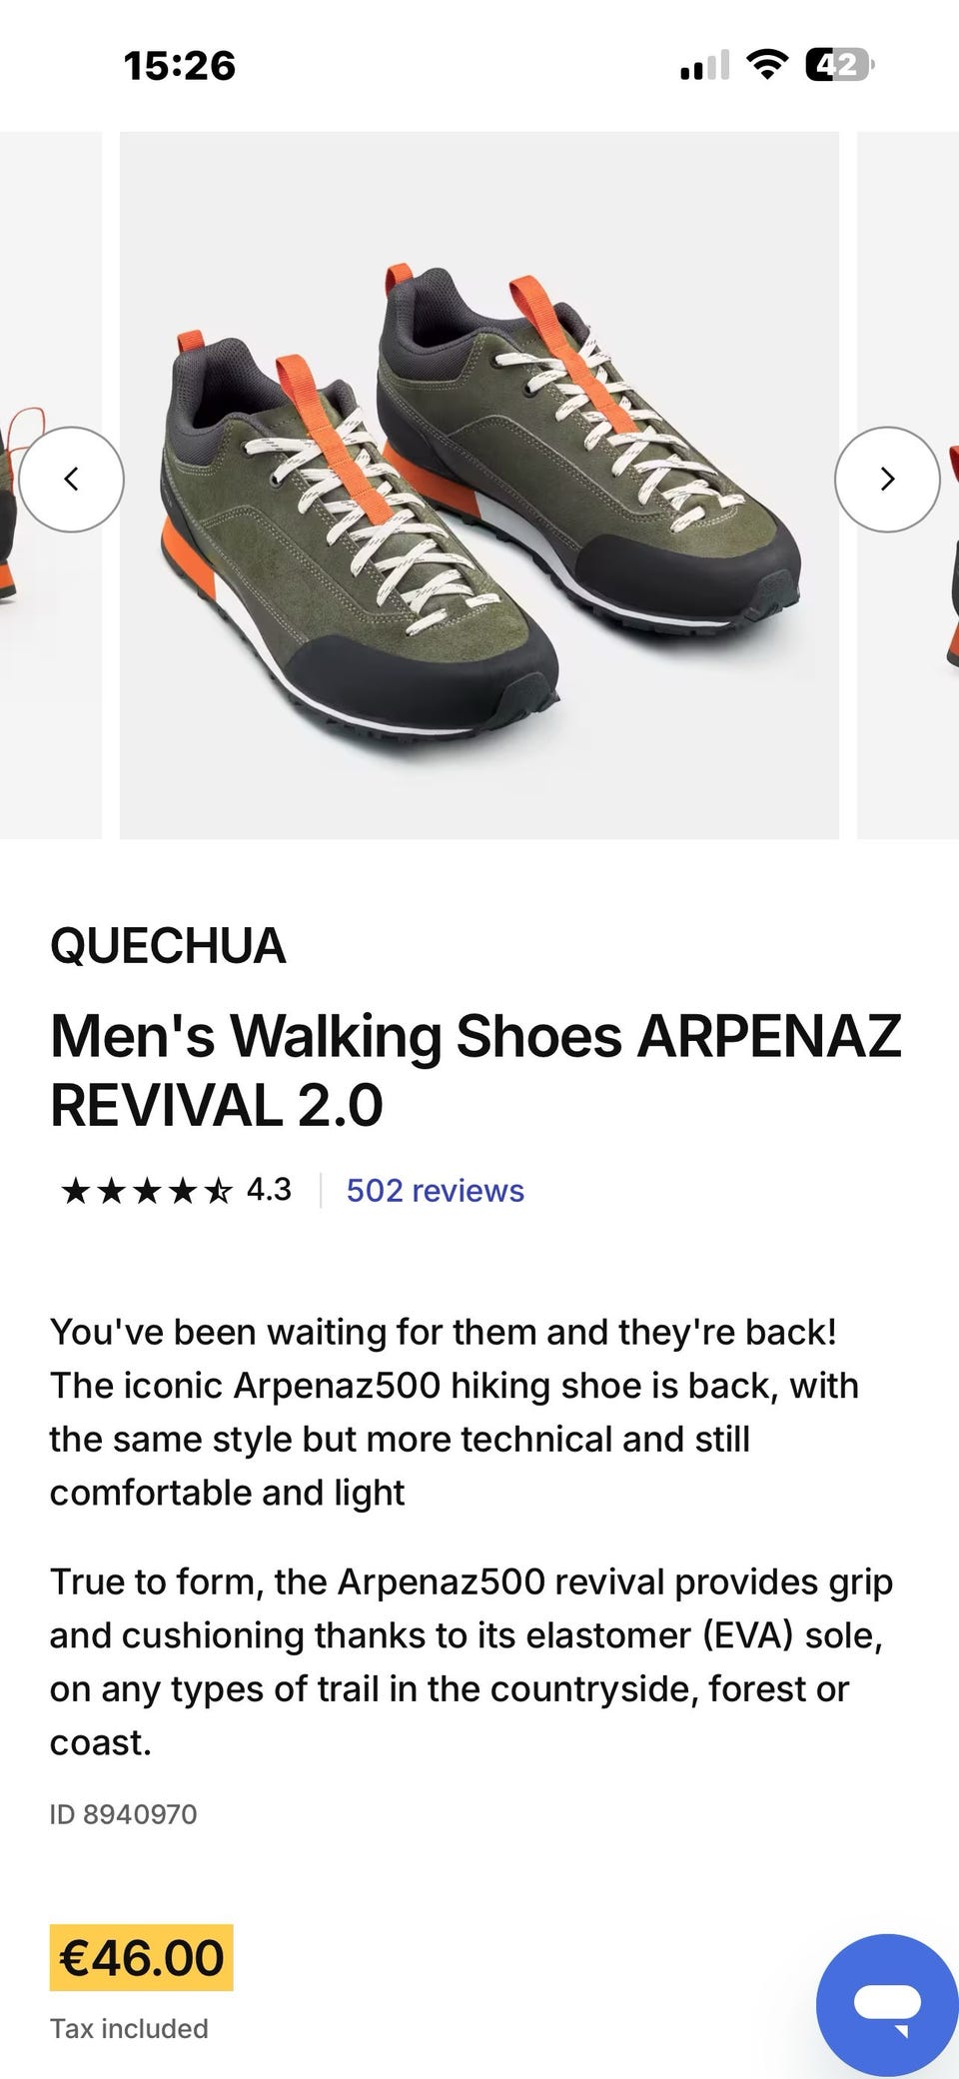Tap the main green hiking shoes image
The height and width of the screenshot is (2079, 959).
coord(479,486)
